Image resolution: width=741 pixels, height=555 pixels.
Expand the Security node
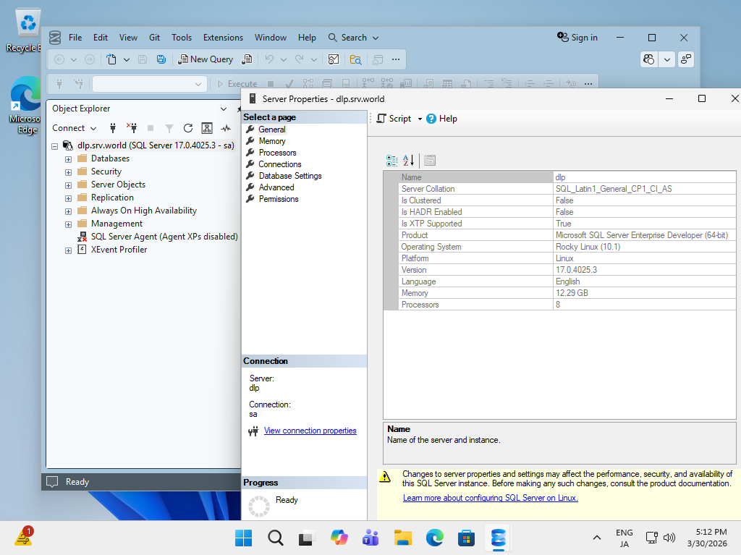tap(68, 172)
